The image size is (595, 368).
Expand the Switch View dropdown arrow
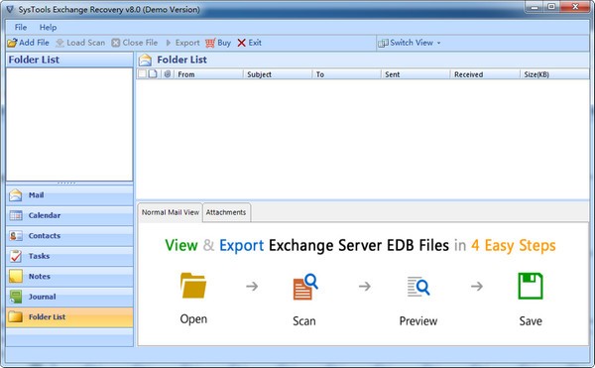click(x=438, y=43)
